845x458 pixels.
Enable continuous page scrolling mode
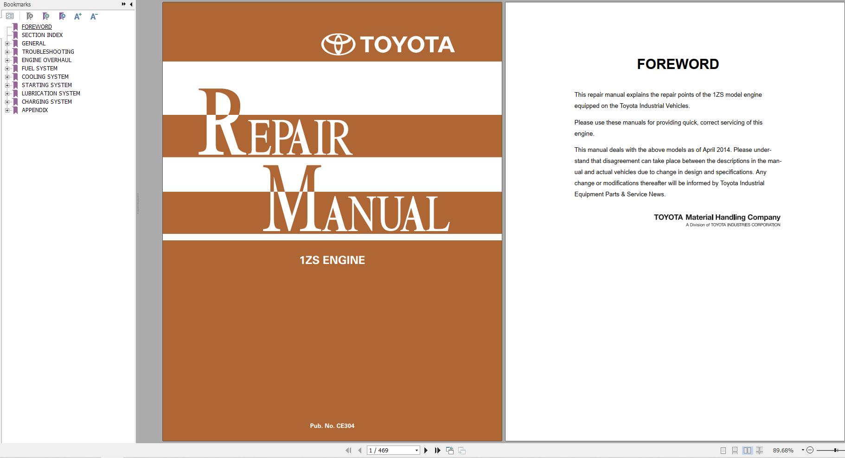pyautogui.click(x=735, y=450)
